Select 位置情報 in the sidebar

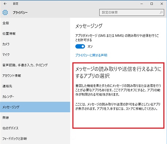click(35, 34)
